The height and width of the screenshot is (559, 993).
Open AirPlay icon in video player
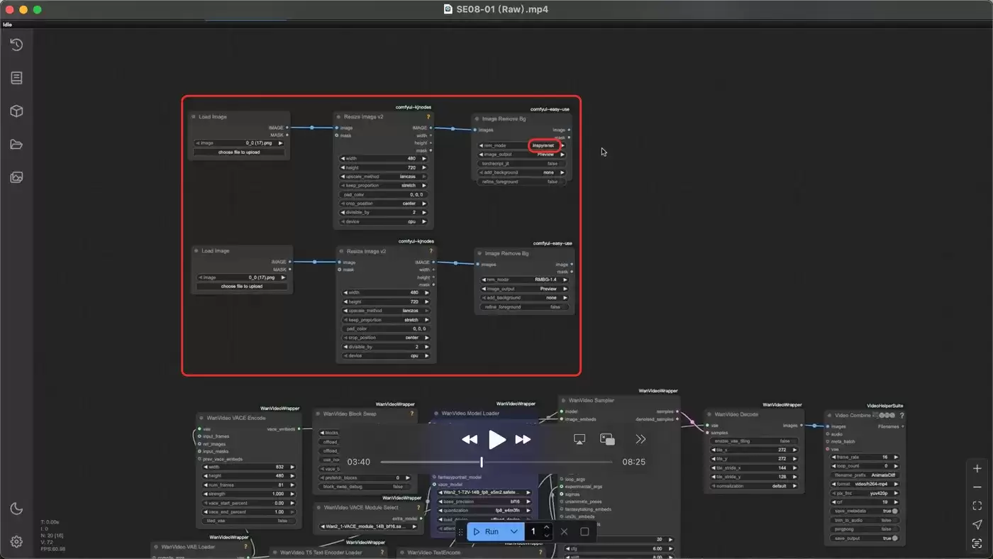(579, 440)
